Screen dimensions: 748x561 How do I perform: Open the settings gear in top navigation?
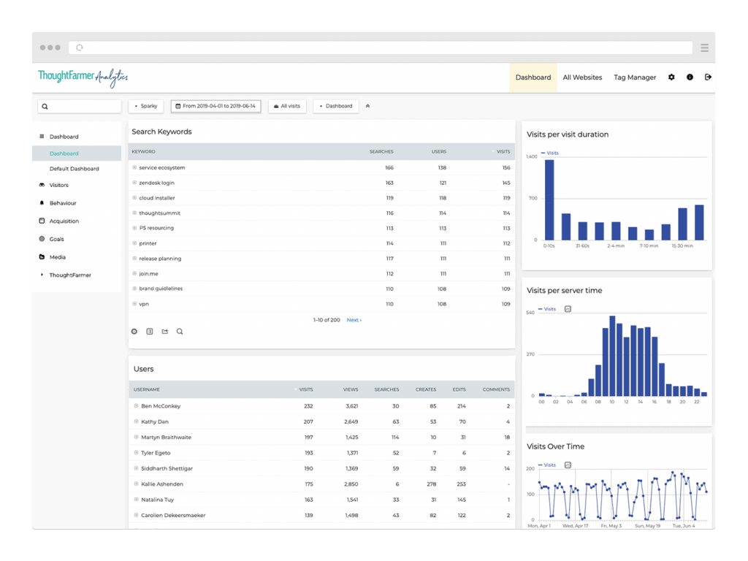tap(671, 77)
